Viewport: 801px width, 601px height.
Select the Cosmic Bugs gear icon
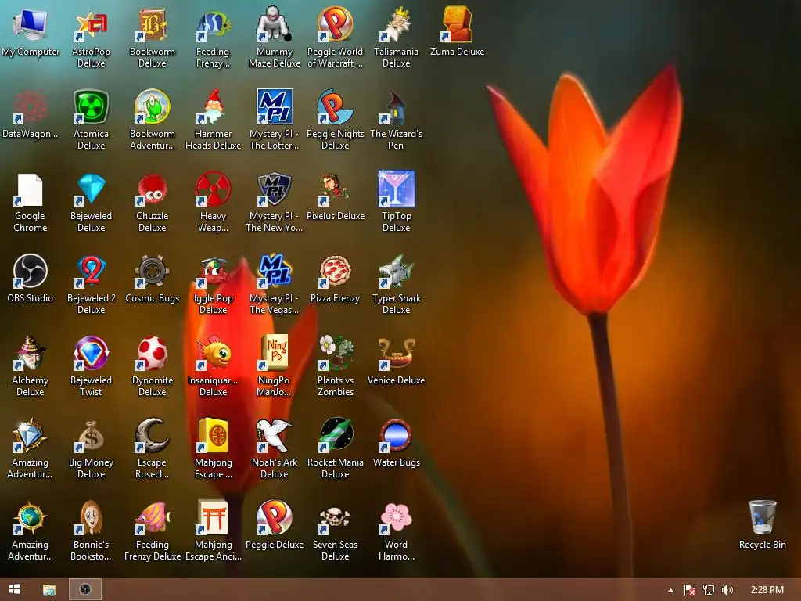(153, 272)
